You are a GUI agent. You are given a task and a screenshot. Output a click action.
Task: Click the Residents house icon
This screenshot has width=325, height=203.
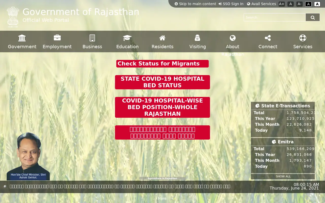click(x=162, y=38)
